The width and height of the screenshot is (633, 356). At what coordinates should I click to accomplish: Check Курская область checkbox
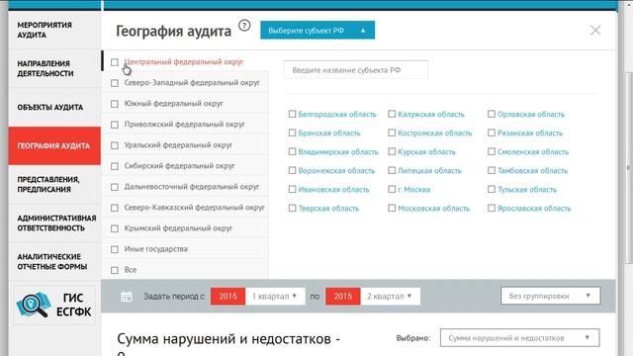coord(392,151)
